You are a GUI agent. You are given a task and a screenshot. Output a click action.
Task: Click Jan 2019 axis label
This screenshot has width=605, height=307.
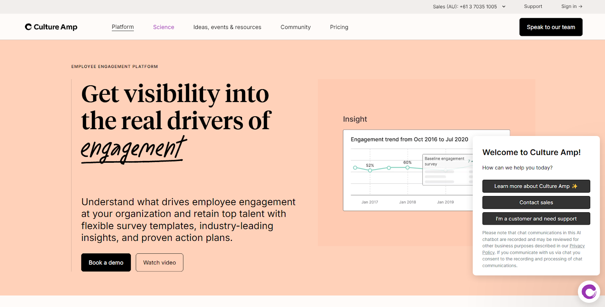tap(445, 202)
